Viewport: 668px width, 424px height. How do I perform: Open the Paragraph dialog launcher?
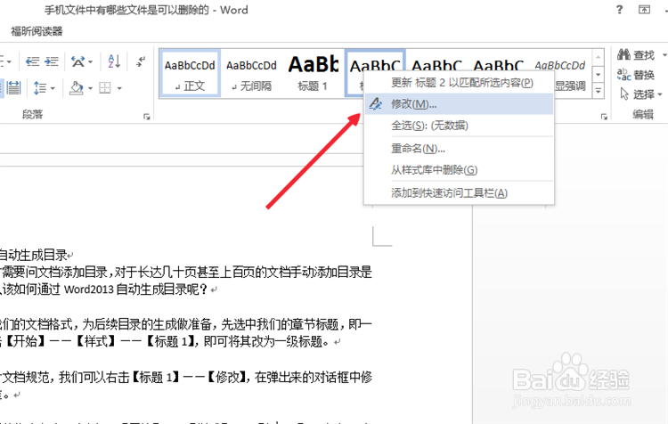pos(147,117)
